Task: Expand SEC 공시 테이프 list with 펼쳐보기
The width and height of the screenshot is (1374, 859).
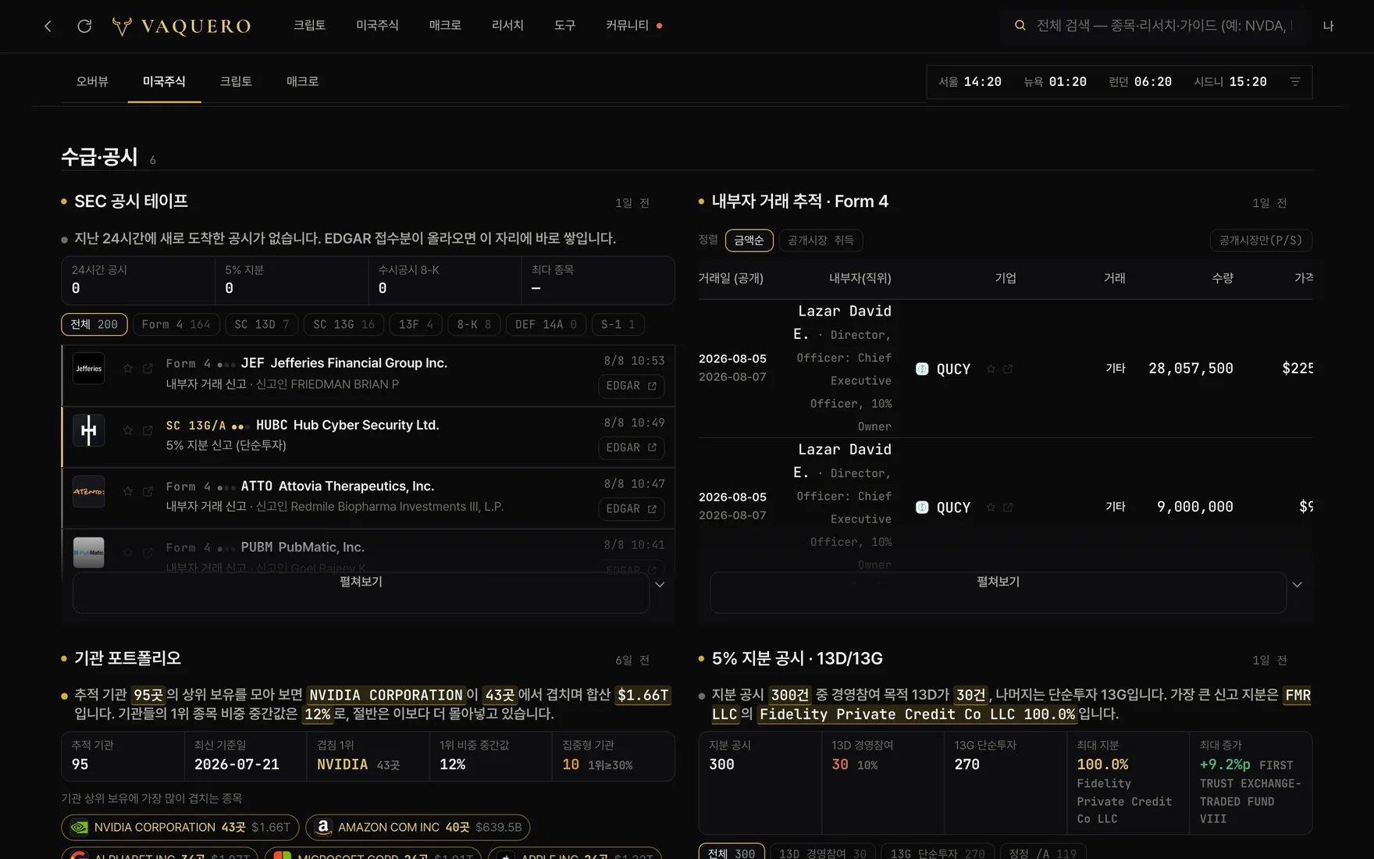Action: click(x=361, y=592)
